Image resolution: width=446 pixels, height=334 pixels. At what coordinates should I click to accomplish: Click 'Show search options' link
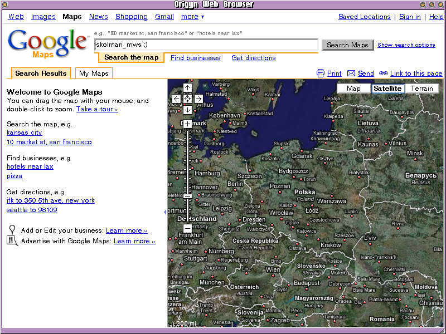(x=406, y=45)
